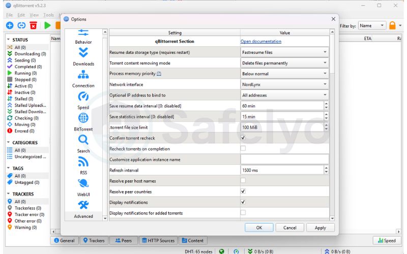The image size is (407, 254).
Task: Switch to the Trackers tab
Action: click(x=94, y=240)
